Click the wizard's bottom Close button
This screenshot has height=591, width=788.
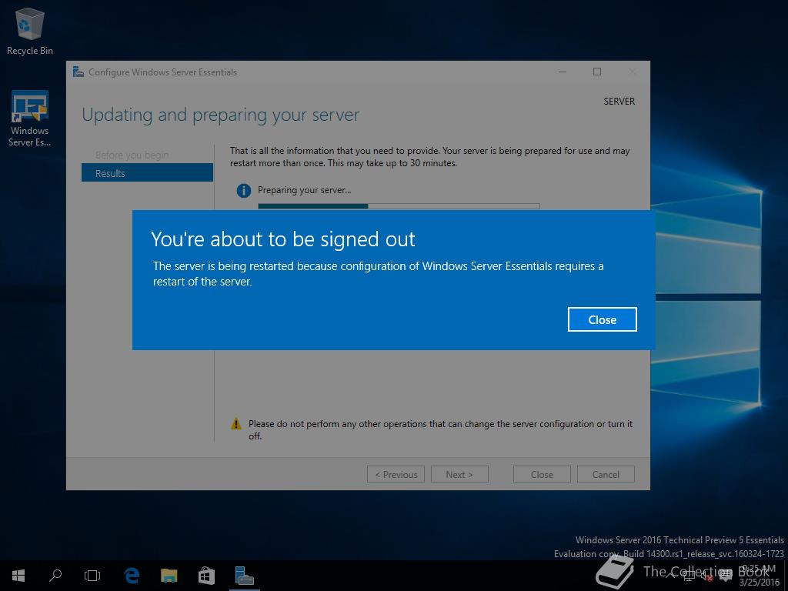[x=542, y=474]
